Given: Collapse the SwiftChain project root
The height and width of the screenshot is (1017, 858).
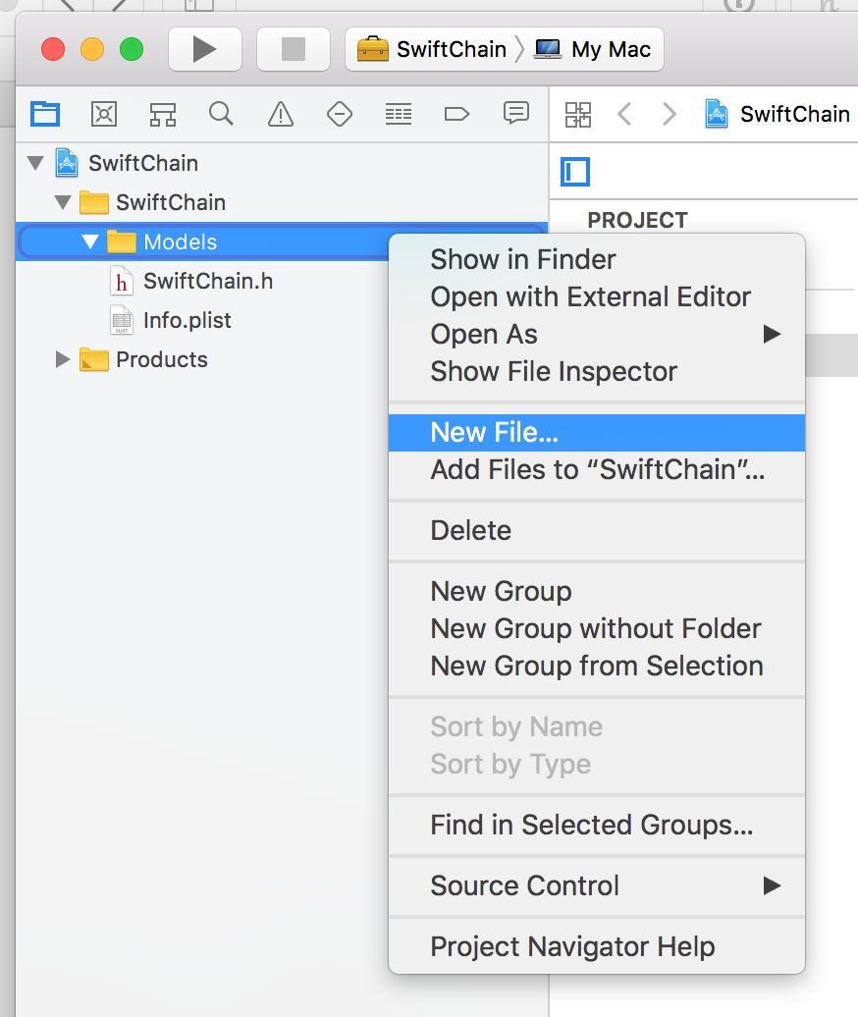Looking at the screenshot, I should click(35, 163).
